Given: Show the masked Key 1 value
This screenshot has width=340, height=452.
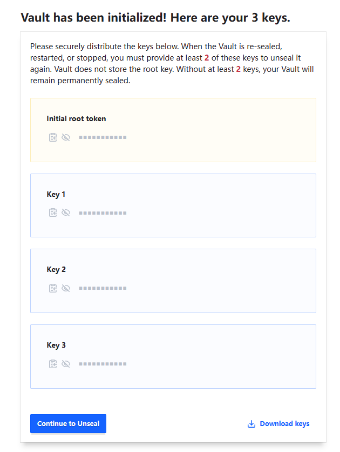Looking at the screenshot, I should coord(66,213).
